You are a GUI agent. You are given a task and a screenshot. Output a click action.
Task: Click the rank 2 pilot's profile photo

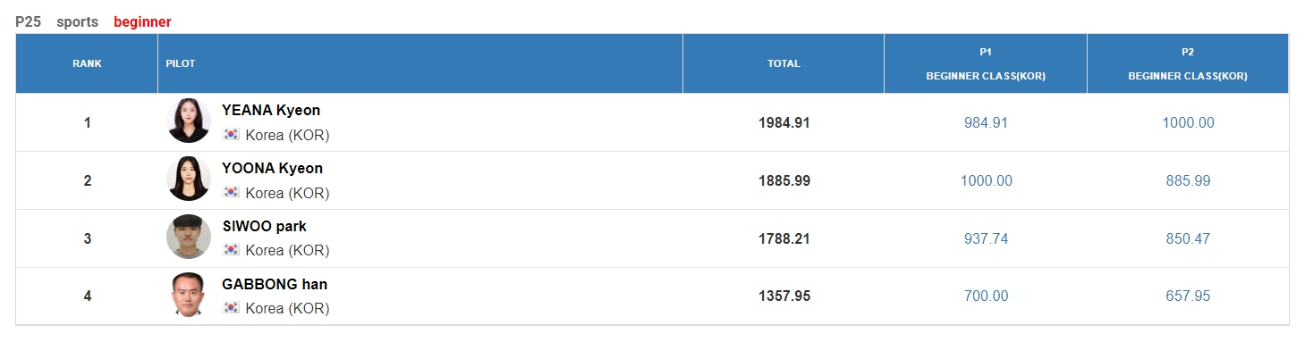(189, 179)
